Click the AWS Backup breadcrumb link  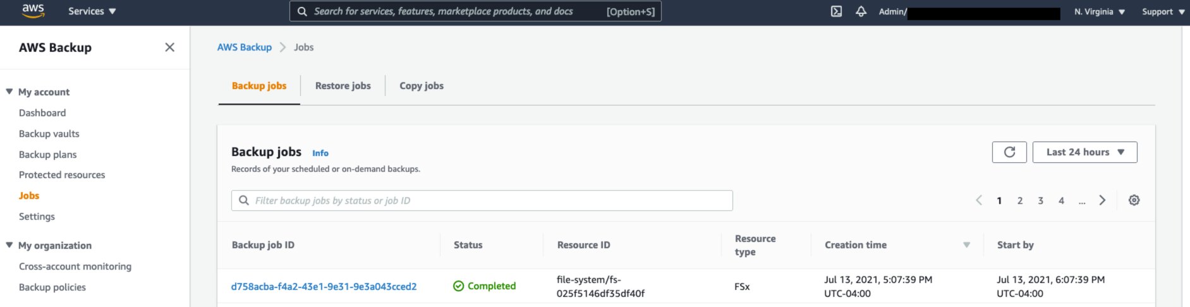click(245, 47)
